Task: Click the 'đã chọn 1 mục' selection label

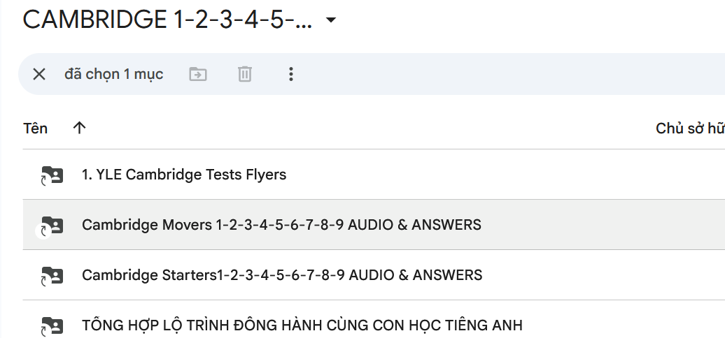Action: [114, 74]
